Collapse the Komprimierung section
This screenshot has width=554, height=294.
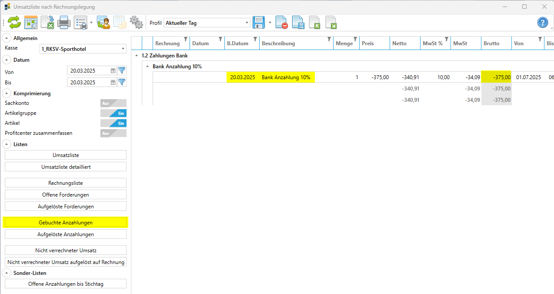pyautogui.click(x=7, y=93)
